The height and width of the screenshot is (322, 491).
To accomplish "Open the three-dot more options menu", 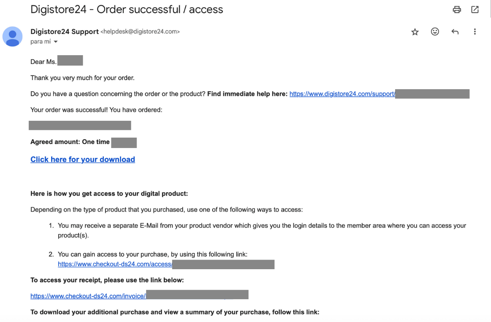I will click(475, 32).
